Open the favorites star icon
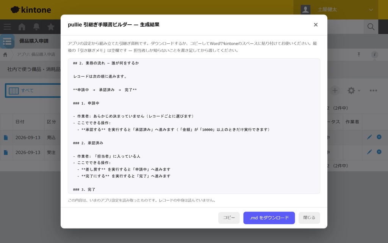The image size is (388, 243). (51, 27)
